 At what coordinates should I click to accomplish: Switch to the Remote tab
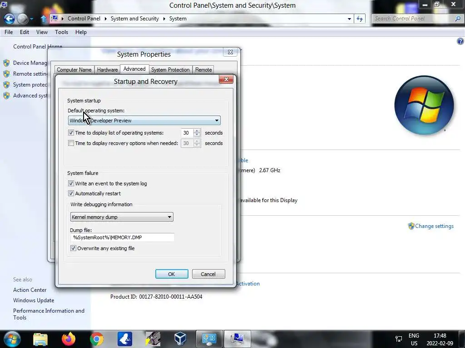click(203, 69)
